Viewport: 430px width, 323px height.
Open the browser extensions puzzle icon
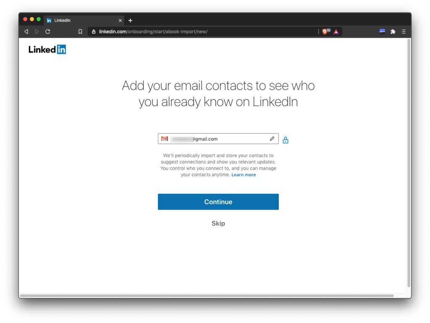coord(393,31)
